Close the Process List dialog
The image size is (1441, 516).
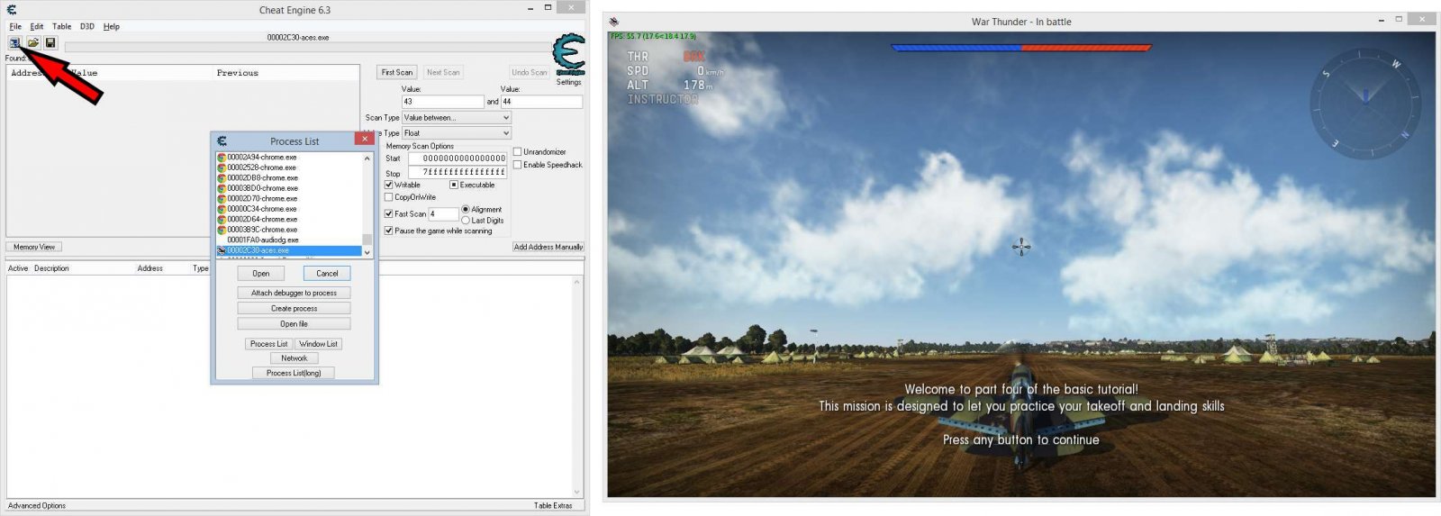click(x=365, y=139)
